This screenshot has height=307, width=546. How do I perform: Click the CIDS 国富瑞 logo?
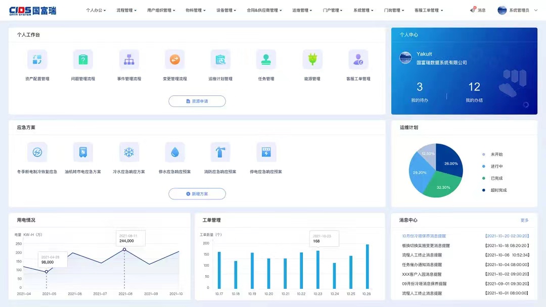pyautogui.click(x=32, y=11)
